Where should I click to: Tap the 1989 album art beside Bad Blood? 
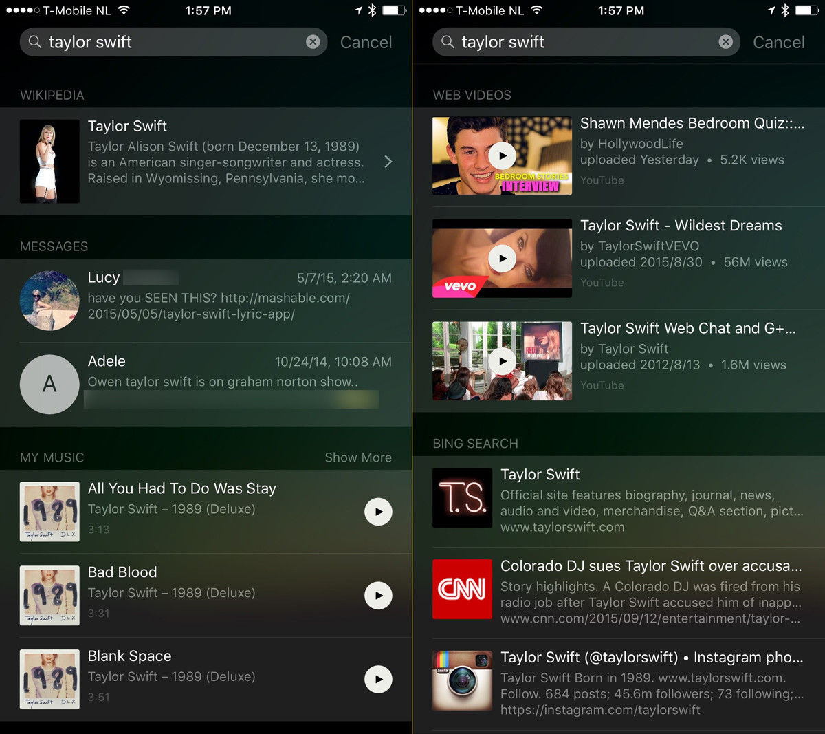click(49, 596)
